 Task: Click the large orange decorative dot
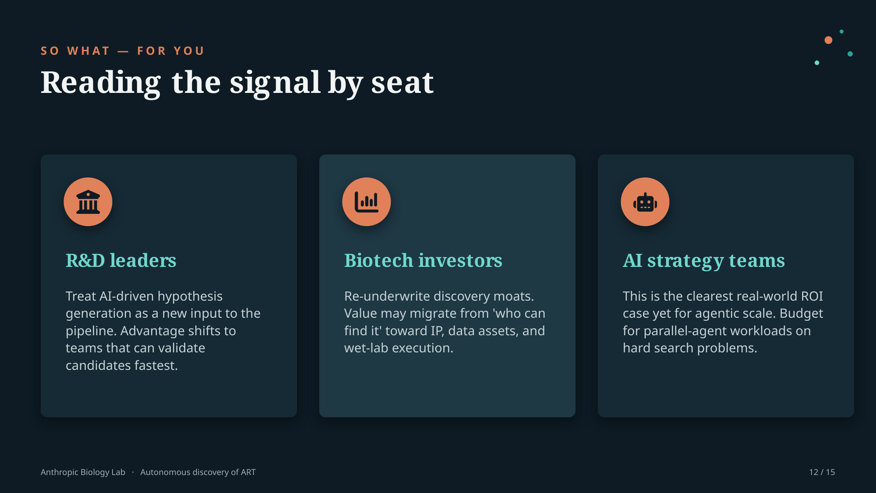pos(828,40)
